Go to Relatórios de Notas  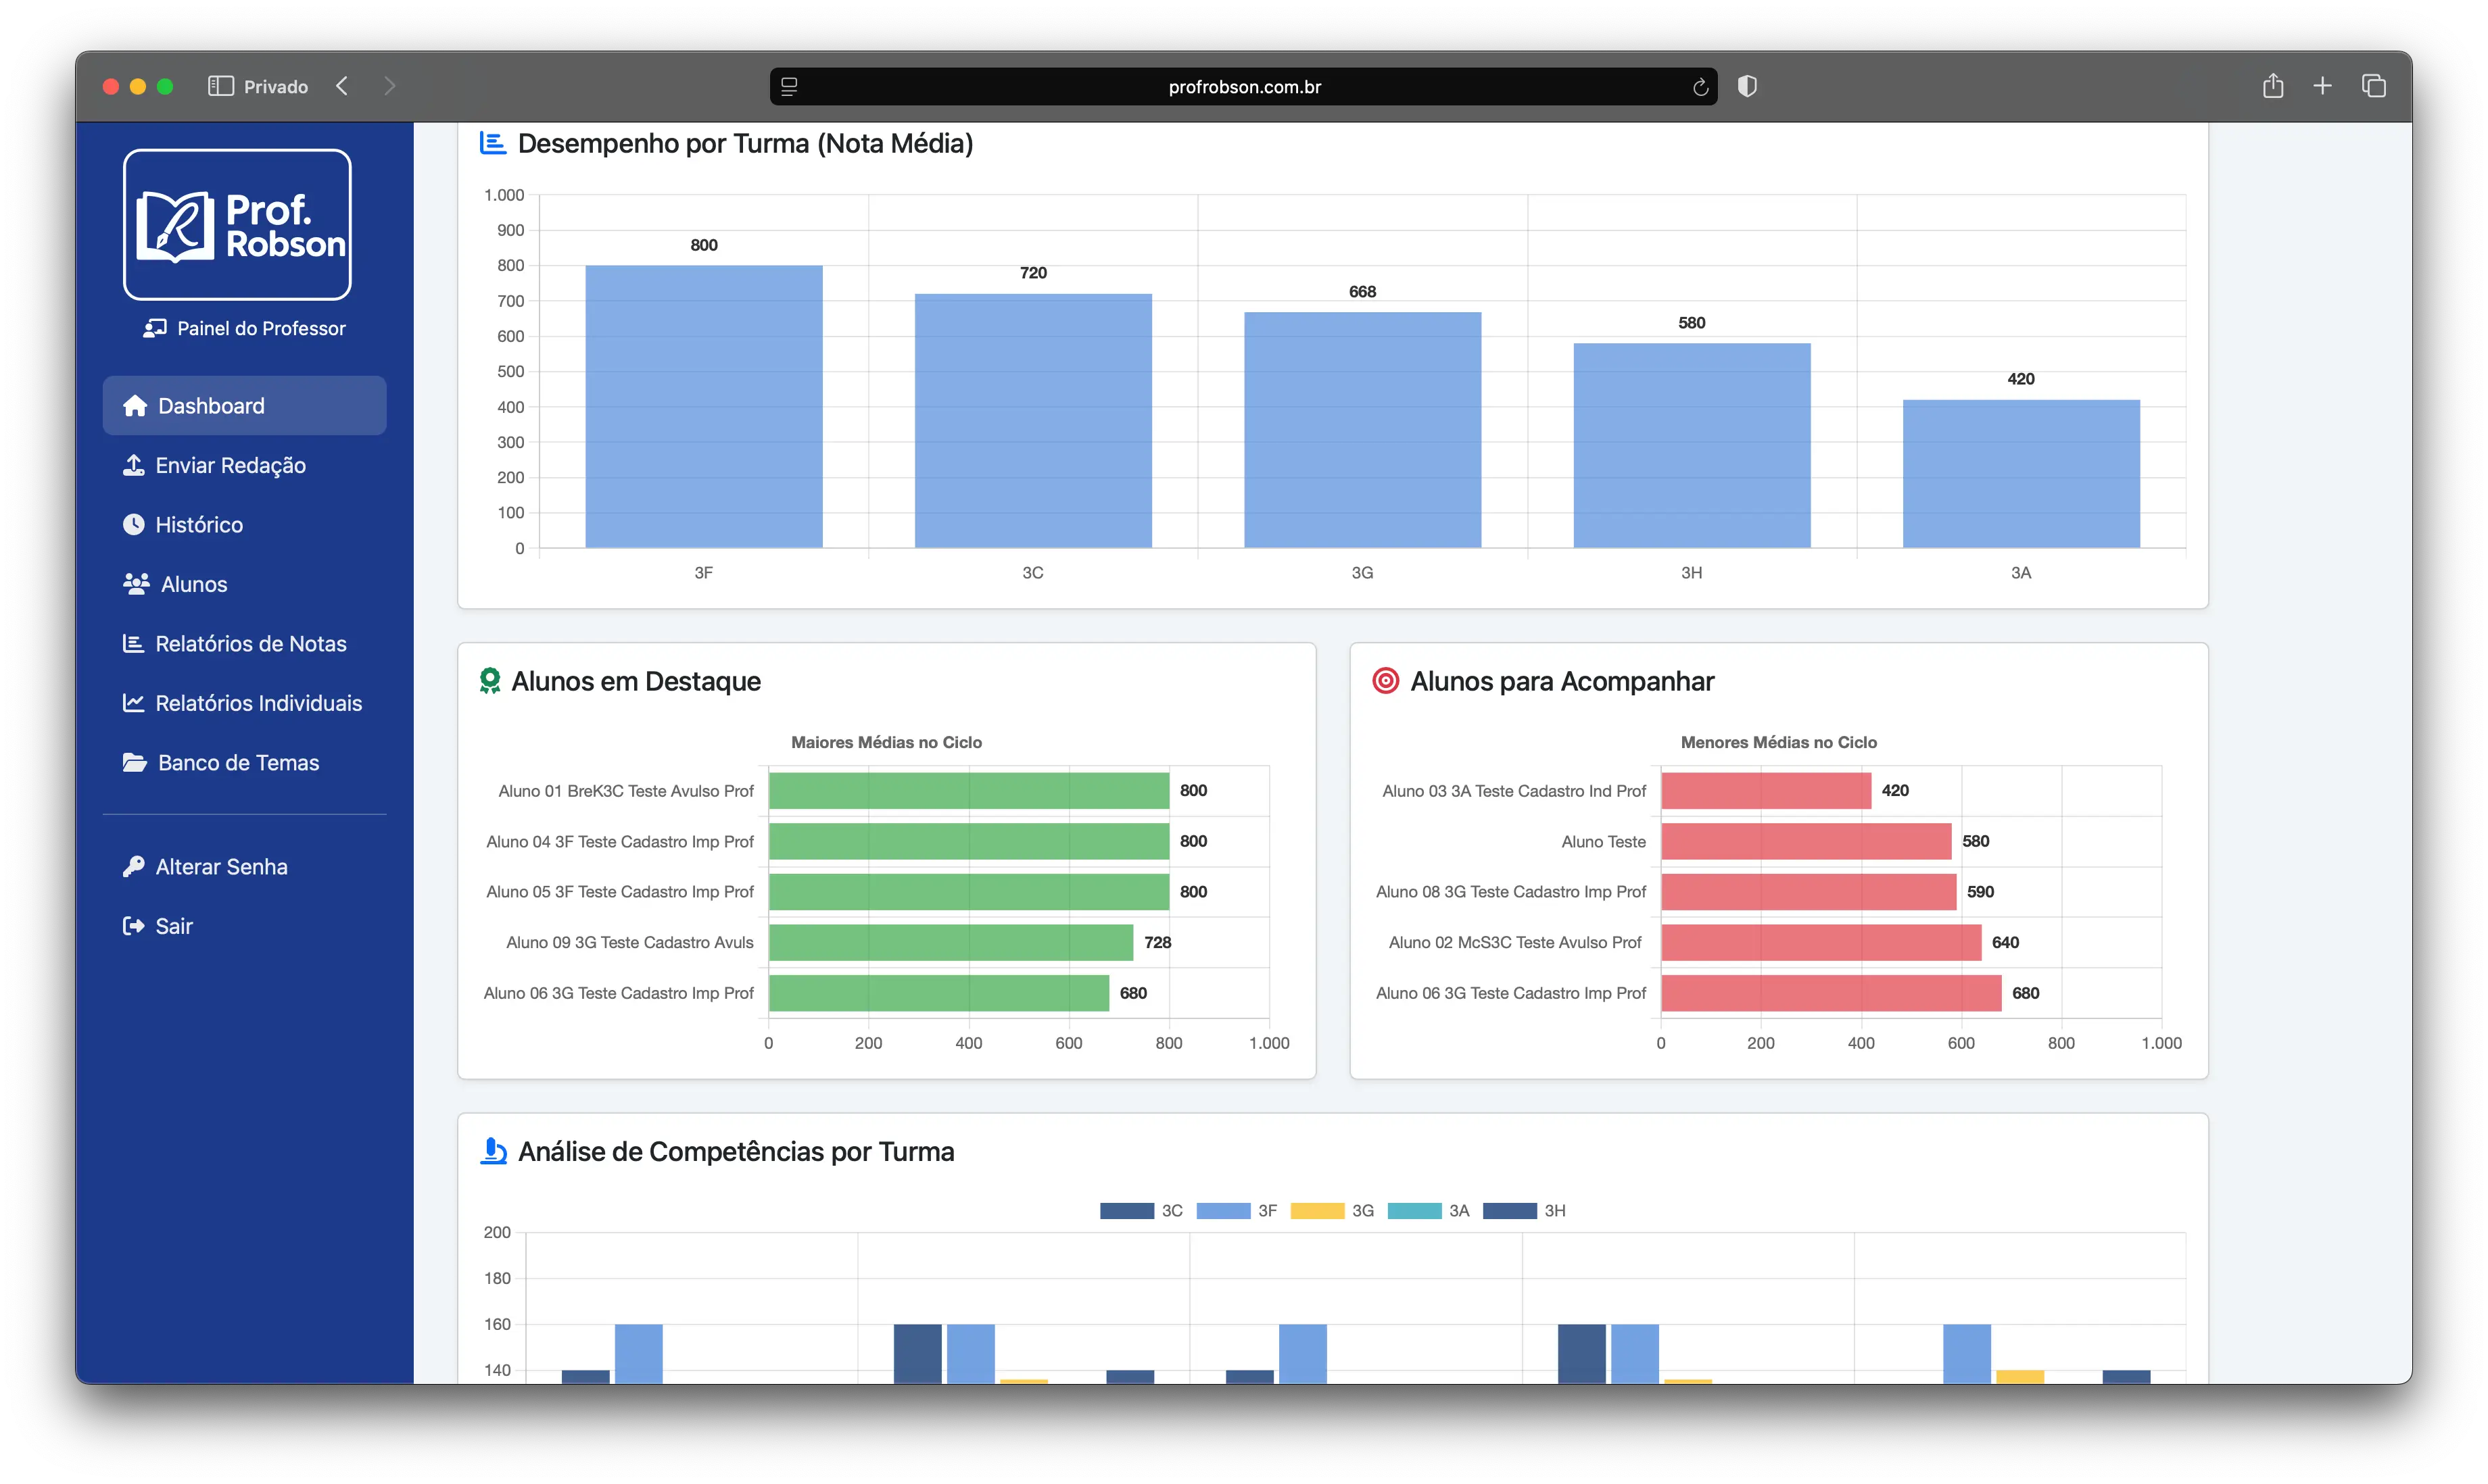pyautogui.click(x=250, y=644)
